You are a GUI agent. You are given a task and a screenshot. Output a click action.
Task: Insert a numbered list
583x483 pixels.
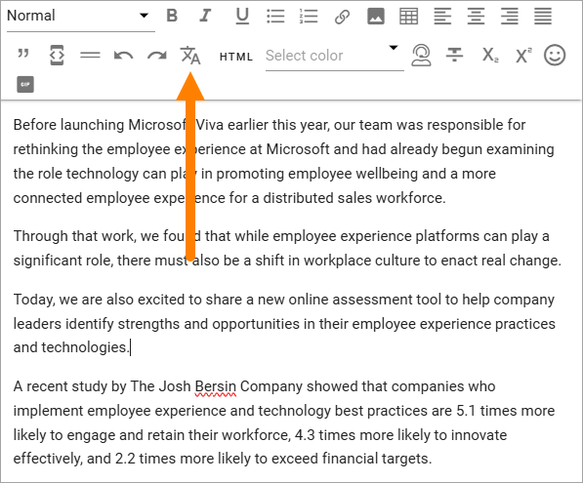click(x=309, y=17)
